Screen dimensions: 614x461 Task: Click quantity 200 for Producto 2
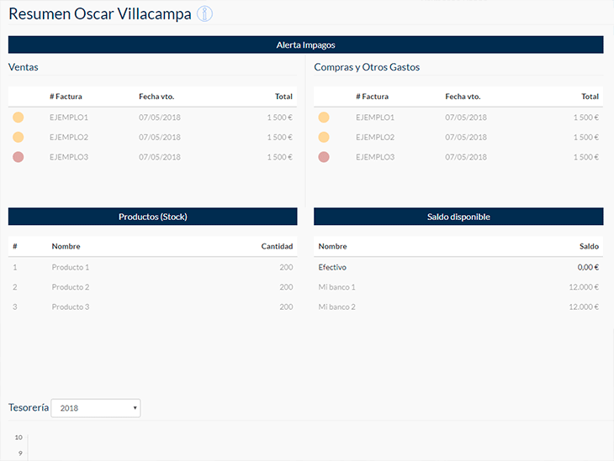(x=286, y=287)
